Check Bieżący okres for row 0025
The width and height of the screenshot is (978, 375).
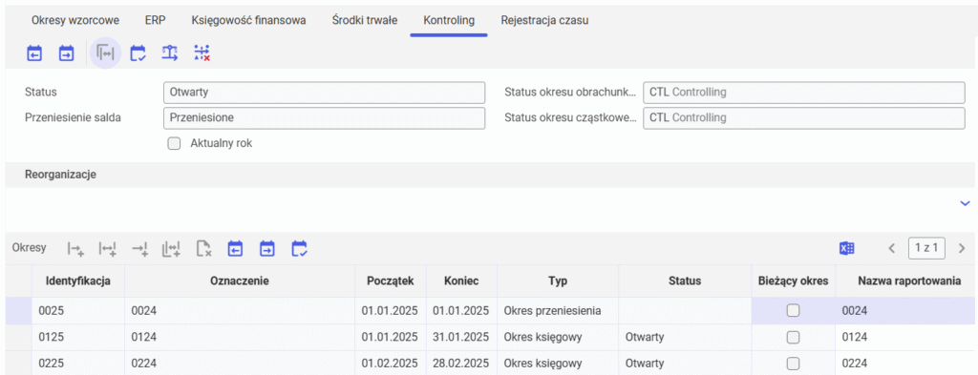click(793, 310)
